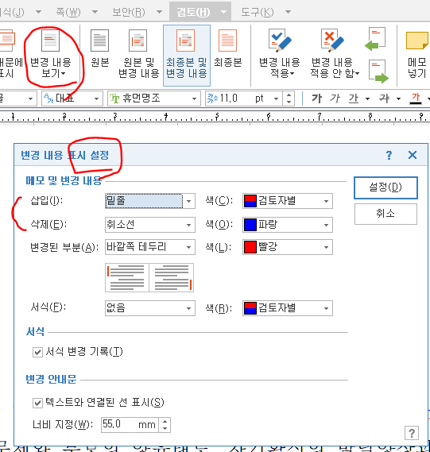430x452 pixels.
Task: Toggle 텍스트와 연결된 선 표시 checkbox
Action: [x=37, y=403]
